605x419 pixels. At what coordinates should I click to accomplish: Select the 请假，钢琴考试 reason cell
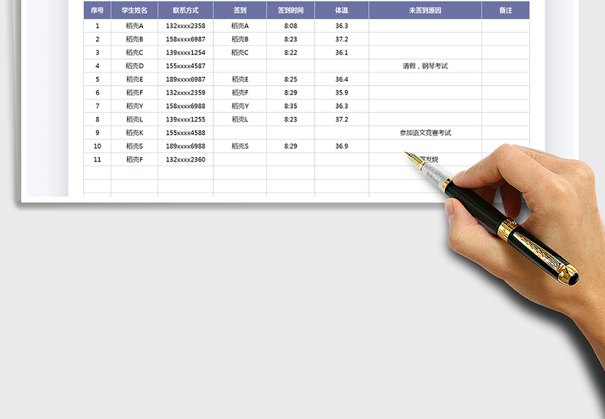point(425,66)
